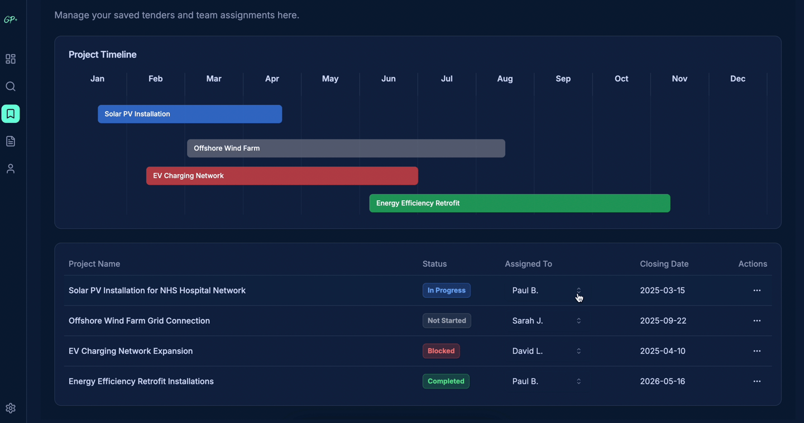Image resolution: width=804 pixels, height=423 pixels.
Task: Open the documents icon in sidebar
Action: tap(11, 141)
